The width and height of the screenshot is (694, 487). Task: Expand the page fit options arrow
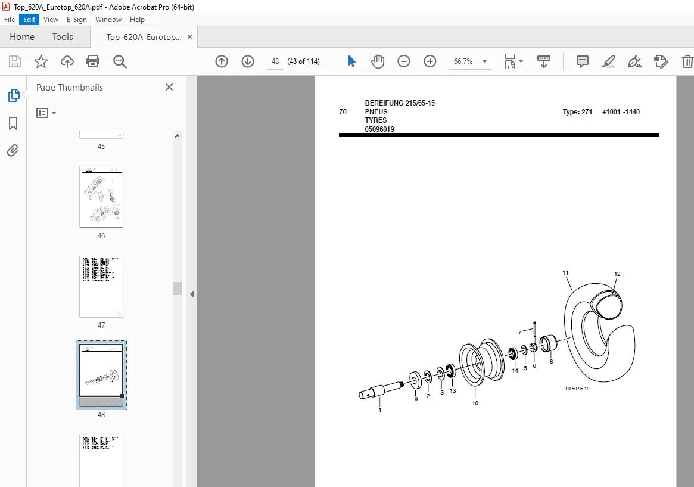click(521, 61)
